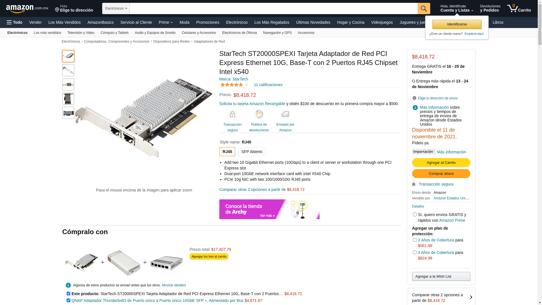Viewport: 542px width, 305px height.
Task: Select the second product thumbnail image
Action: (68, 70)
